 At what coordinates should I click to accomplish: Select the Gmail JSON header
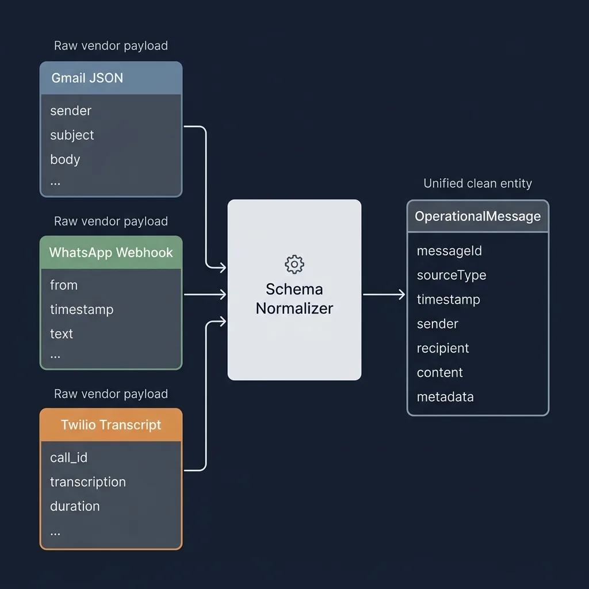pos(111,78)
